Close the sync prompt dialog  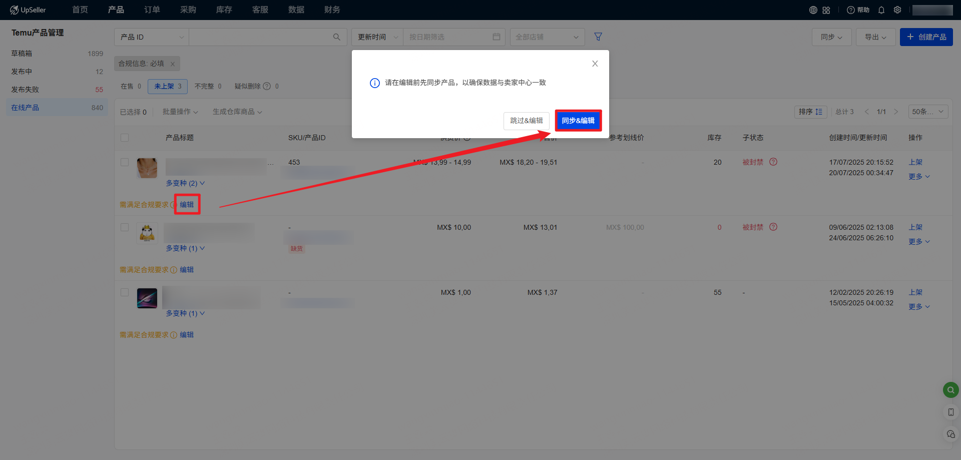(x=595, y=64)
